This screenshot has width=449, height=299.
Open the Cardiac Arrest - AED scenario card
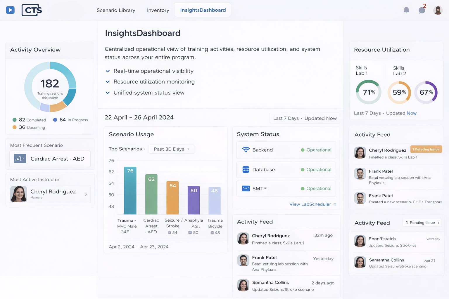point(50,159)
